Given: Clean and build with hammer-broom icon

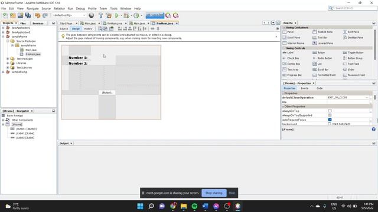Looking at the screenshot, I should click(109, 16).
